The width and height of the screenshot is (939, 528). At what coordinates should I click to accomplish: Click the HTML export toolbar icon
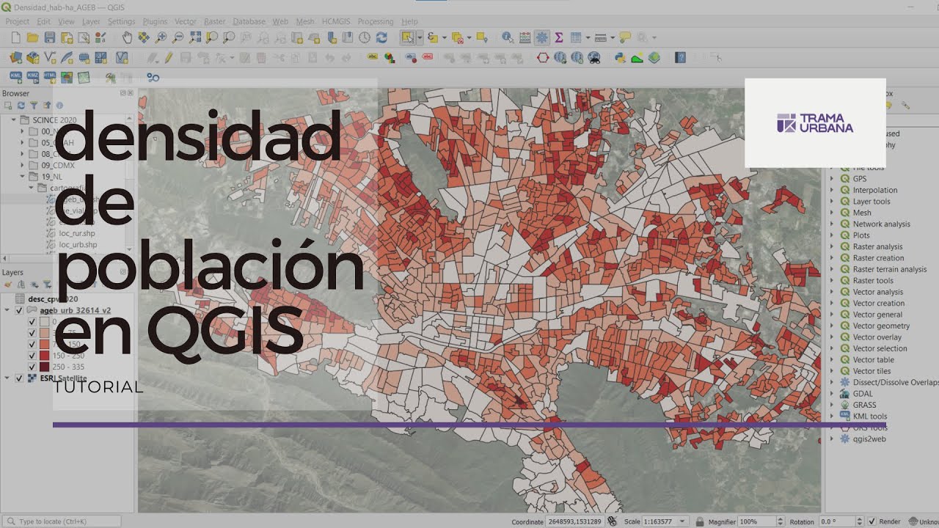49,76
